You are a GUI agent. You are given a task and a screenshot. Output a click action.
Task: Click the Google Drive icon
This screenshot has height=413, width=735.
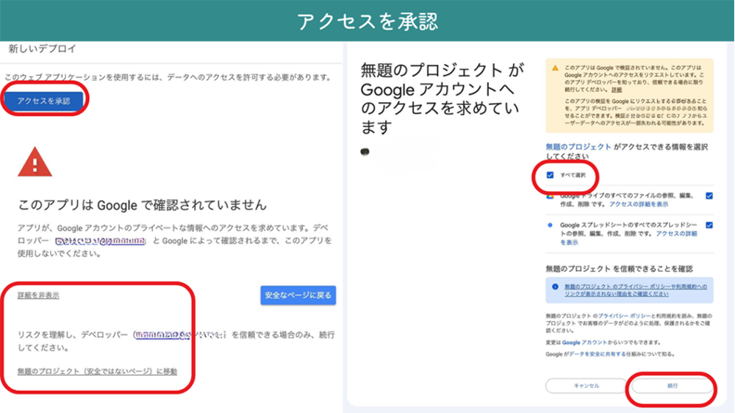pyautogui.click(x=551, y=196)
